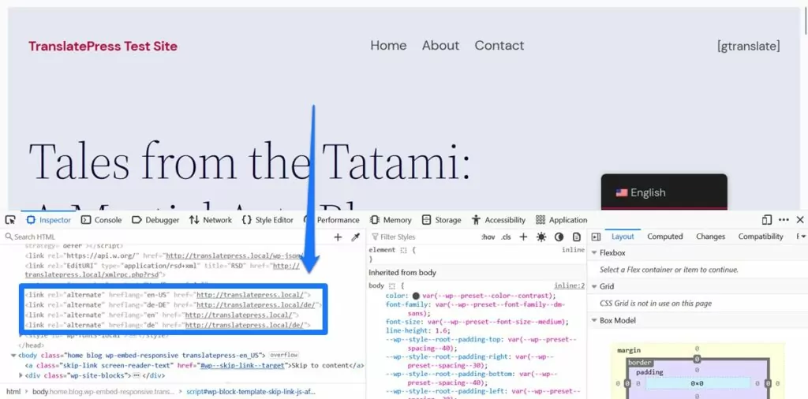The width and height of the screenshot is (808, 399).
Task: Click the hreflang="de" link href
Action: (245, 325)
